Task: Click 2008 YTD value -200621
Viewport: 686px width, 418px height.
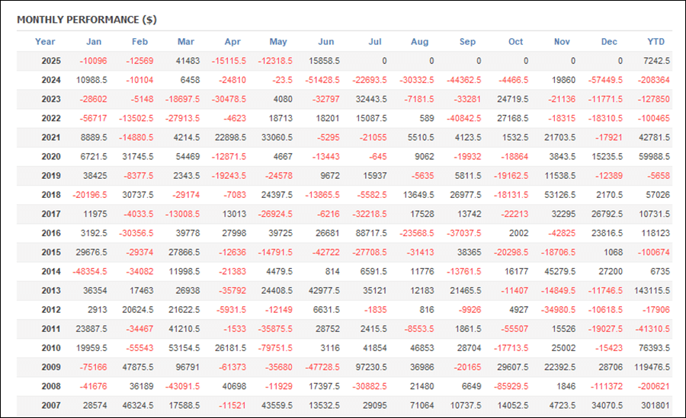Action: pyautogui.click(x=654, y=386)
